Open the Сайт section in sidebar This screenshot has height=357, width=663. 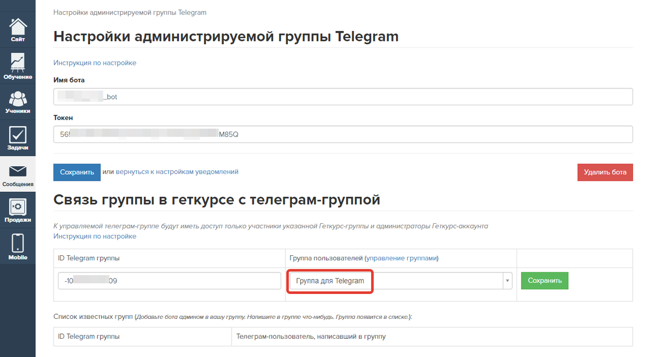[x=18, y=29]
